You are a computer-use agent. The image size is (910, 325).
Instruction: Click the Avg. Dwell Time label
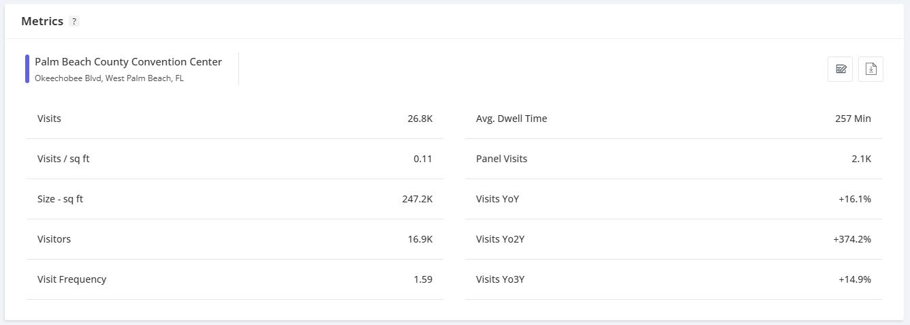(x=511, y=119)
